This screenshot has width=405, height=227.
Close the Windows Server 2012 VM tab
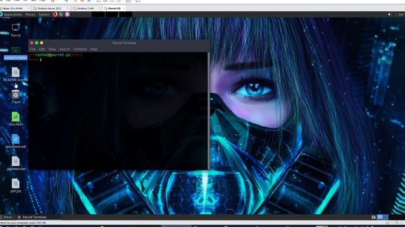[68, 8]
